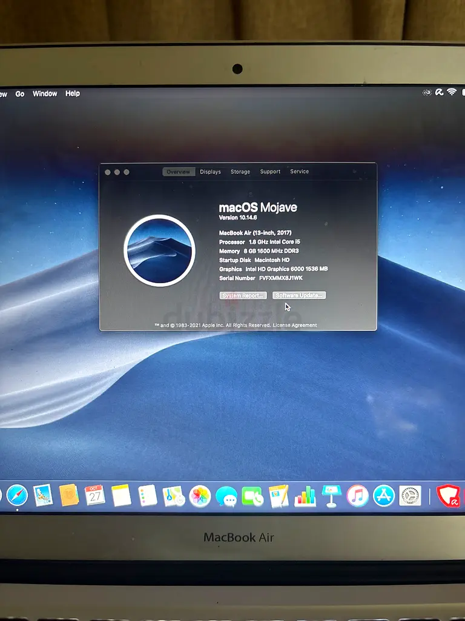Screen dimensions: 465x621
Task: Select the Overview tab
Action: point(179,172)
